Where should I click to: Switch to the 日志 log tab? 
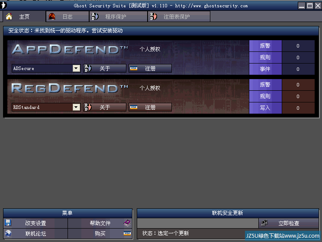pos(68,16)
